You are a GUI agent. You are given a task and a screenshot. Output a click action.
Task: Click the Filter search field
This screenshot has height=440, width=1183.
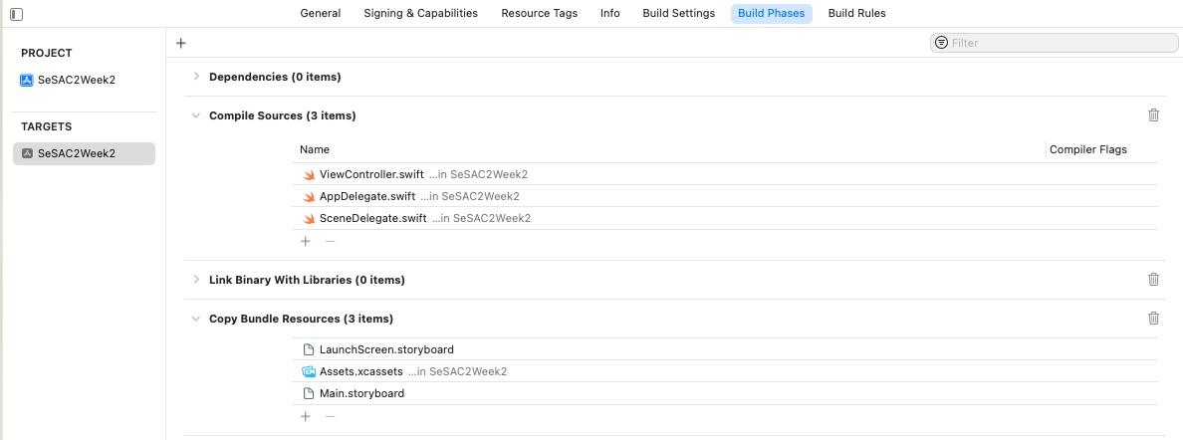[x=1055, y=43]
